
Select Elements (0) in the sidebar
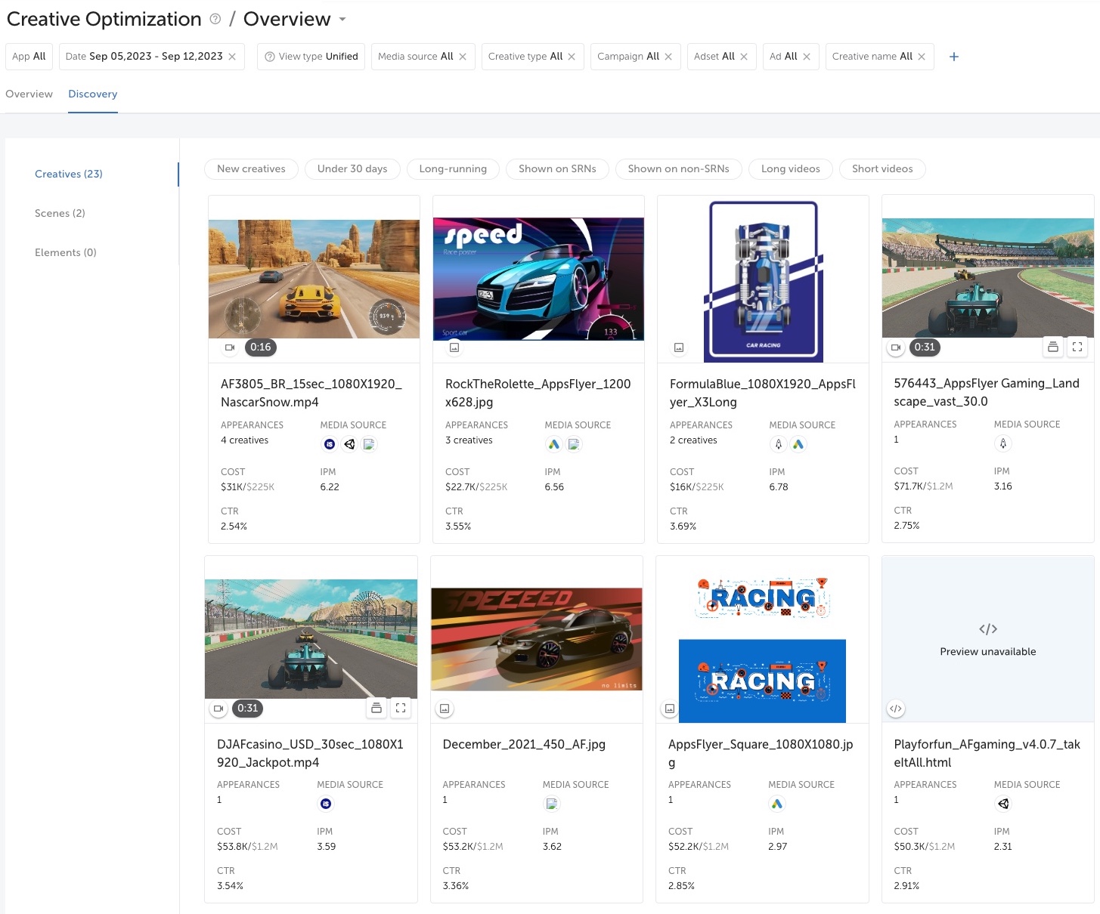66,252
